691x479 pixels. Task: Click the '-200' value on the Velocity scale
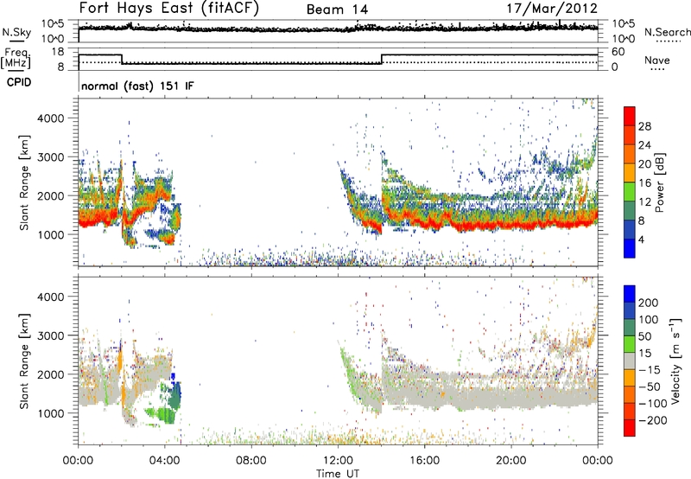(x=652, y=420)
